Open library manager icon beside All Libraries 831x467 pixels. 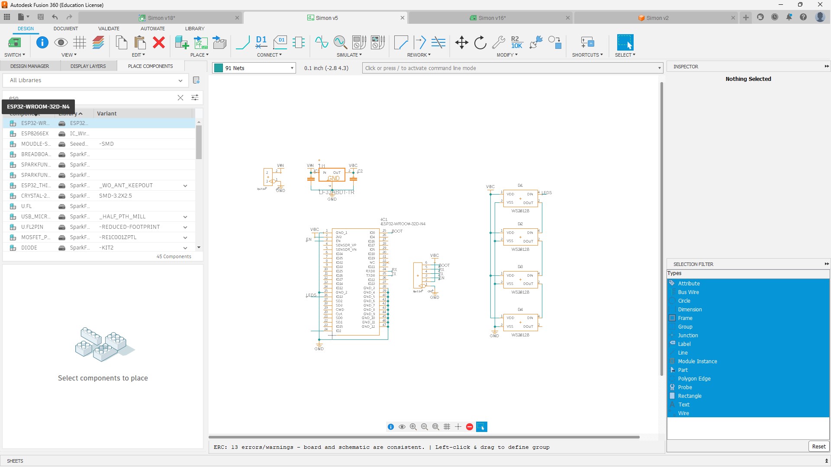click(196, 80)
